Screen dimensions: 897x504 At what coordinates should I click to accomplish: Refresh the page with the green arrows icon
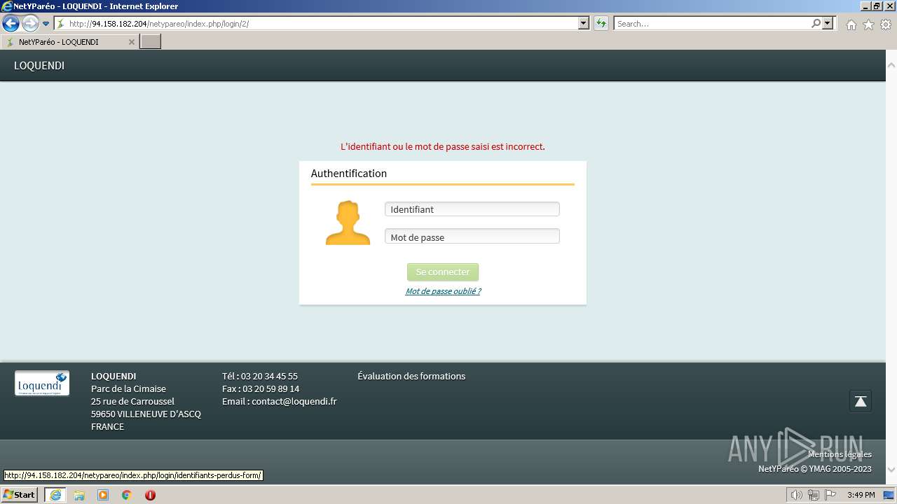[x=601, y=24]
